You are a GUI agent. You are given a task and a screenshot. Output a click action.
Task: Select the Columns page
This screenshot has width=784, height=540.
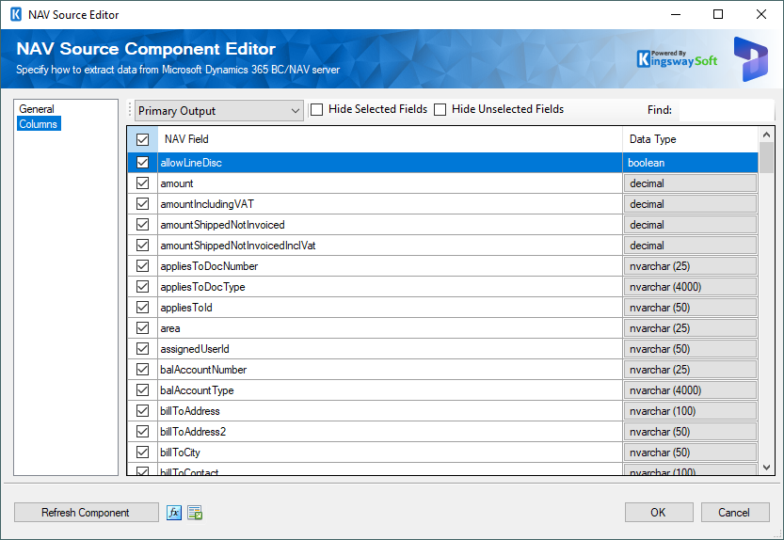(39, 124)
